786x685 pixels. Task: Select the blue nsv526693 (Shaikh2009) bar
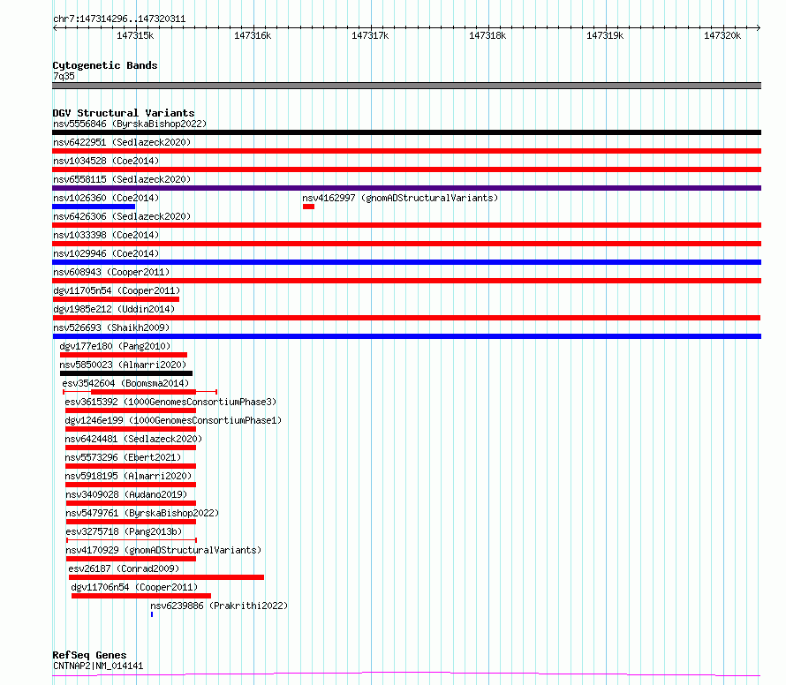point(406,336)
